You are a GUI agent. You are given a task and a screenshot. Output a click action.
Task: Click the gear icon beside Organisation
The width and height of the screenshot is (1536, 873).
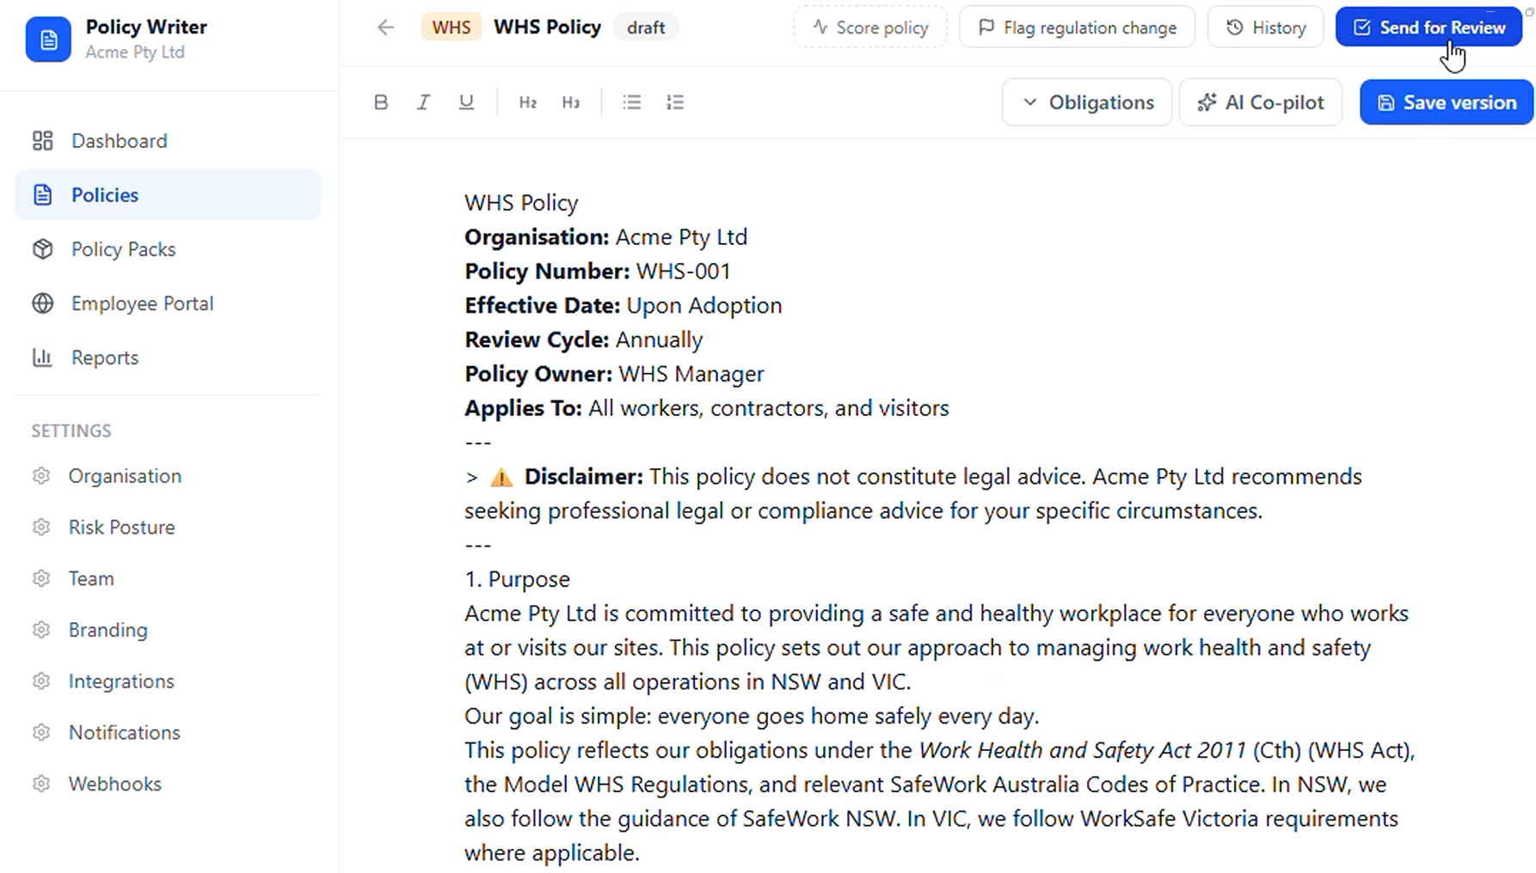point(41,476)
